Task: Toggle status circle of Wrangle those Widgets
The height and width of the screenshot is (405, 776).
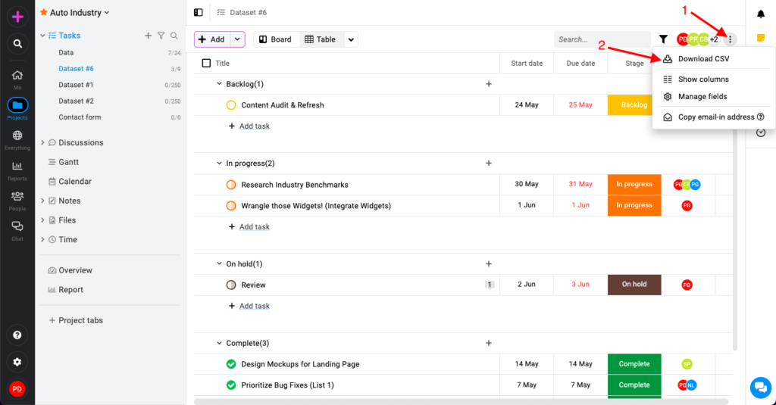Action: point(231,206)
